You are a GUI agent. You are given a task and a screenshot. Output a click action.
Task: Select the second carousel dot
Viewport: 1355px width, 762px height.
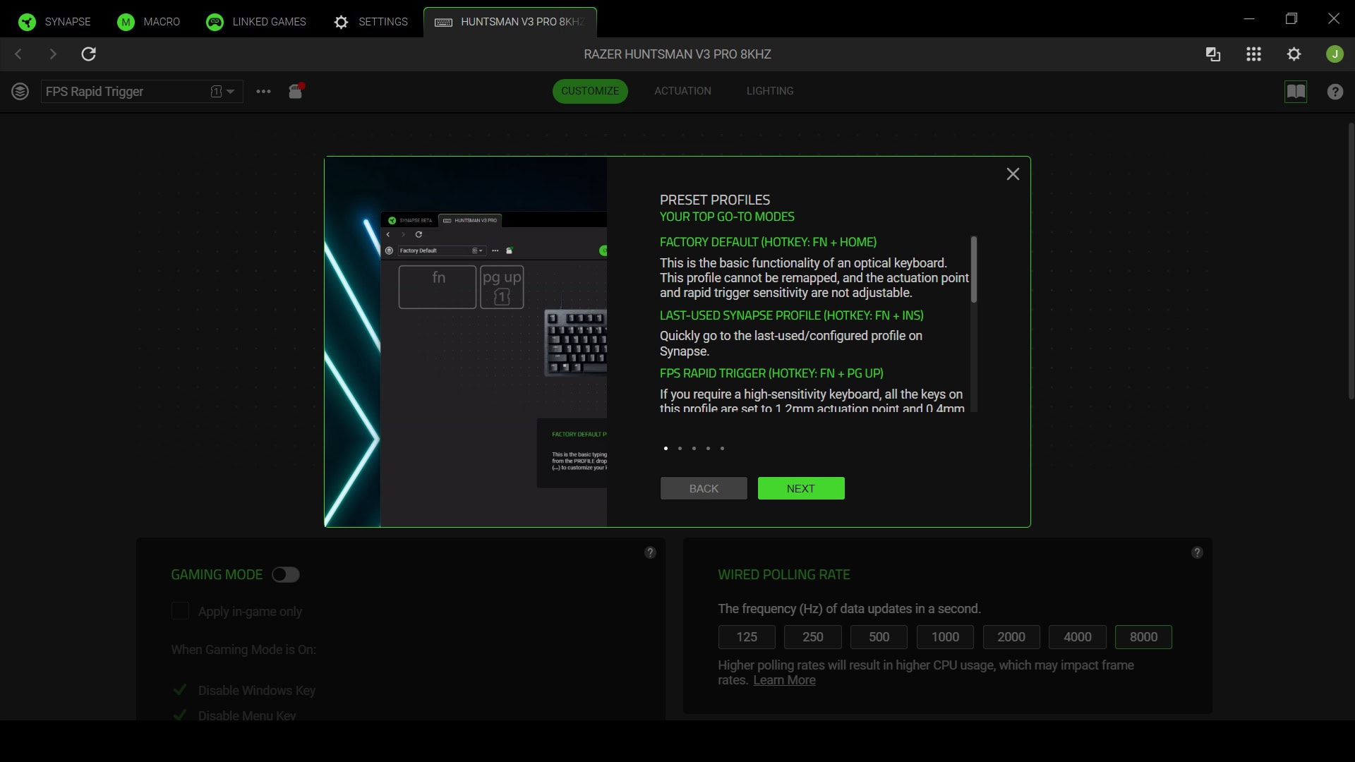pos(679,448)
